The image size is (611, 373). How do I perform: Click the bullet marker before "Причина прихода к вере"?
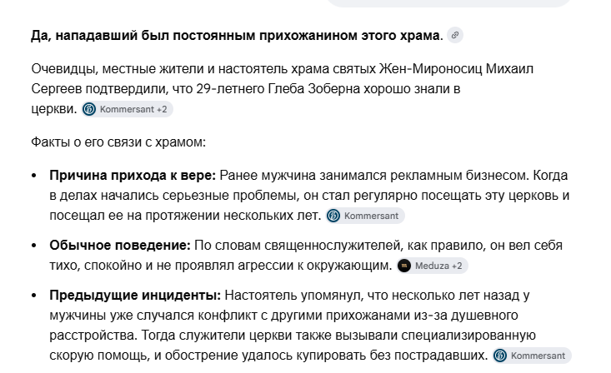[34, 176]
